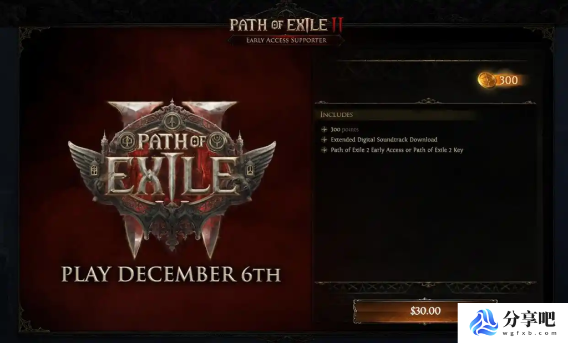Click the $30.00 purchase button
This screenshot has width=568, height=343.
coord(425,311)
